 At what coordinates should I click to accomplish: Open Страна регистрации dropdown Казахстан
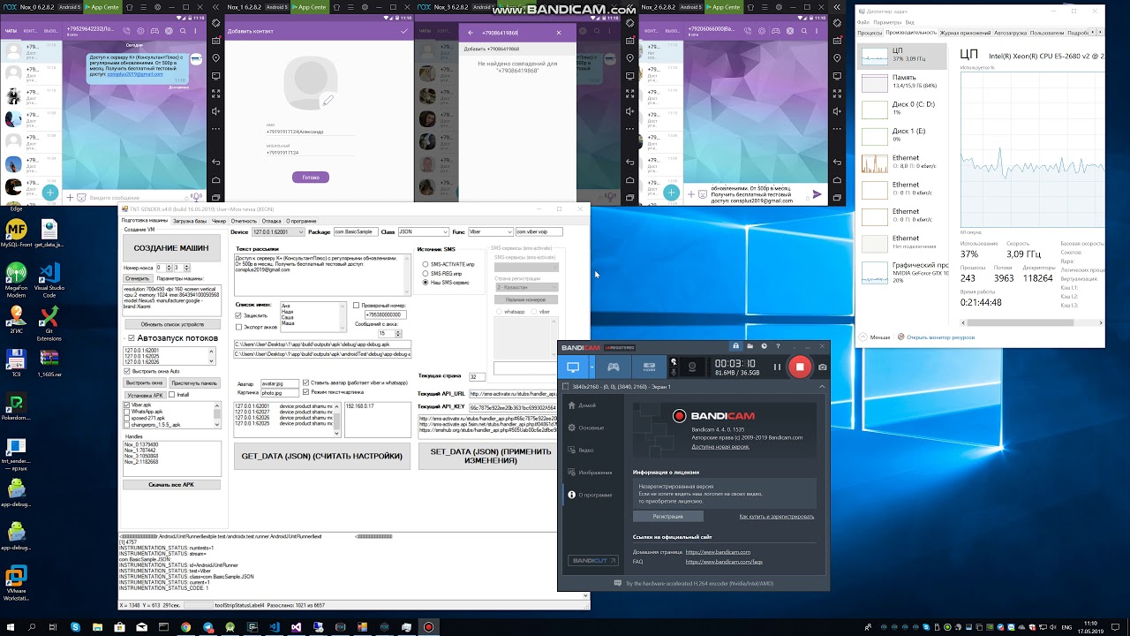click(x=526, y=287)
